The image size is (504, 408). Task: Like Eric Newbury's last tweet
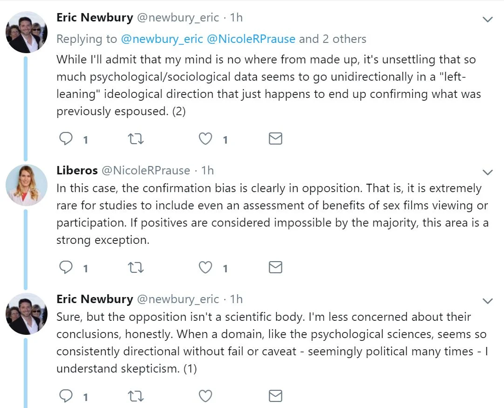point(205,396)
